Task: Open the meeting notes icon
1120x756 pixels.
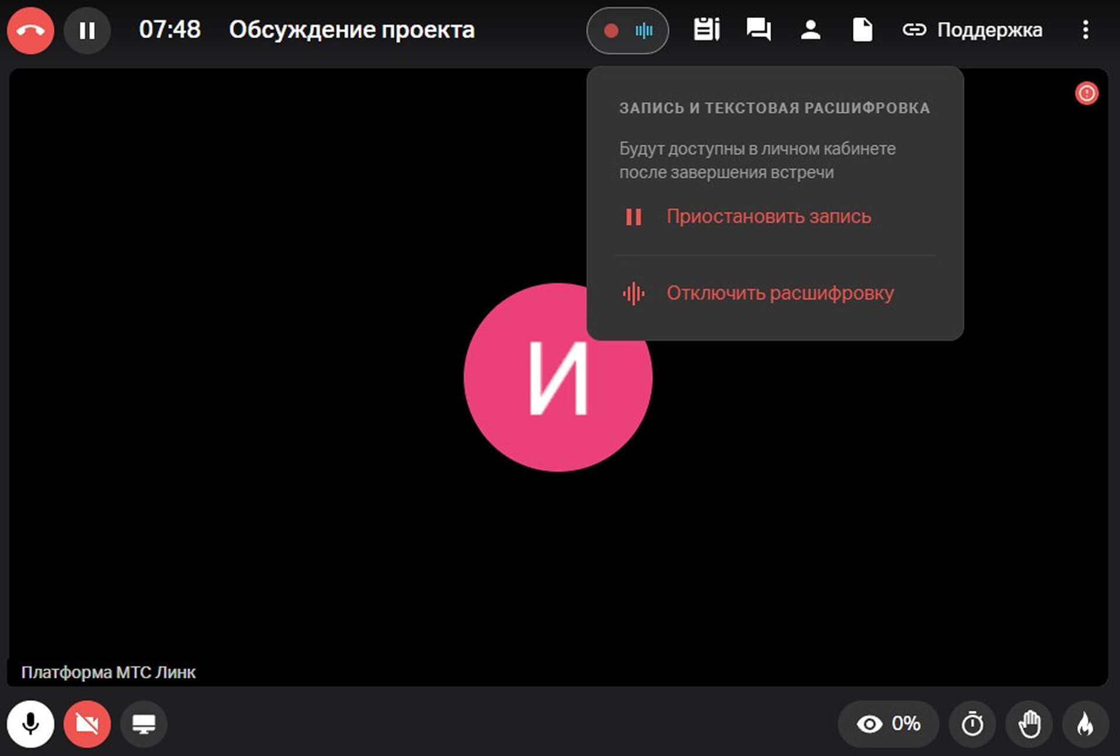Action: [706, 29]
